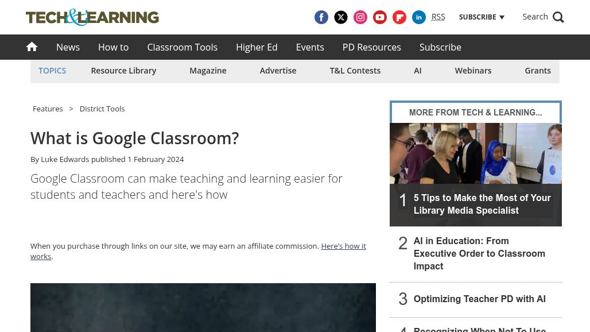
Task: Click the Tech & Learning logo
Action: click(92, 17)
